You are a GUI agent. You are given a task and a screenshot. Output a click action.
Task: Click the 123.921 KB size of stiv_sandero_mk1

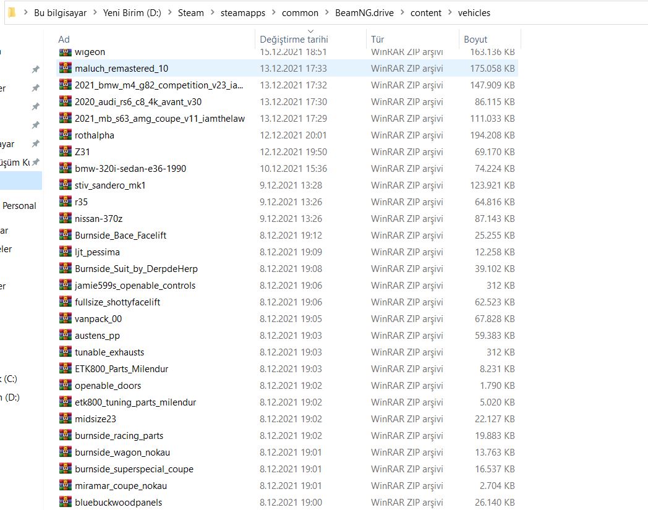coord(492,185)
